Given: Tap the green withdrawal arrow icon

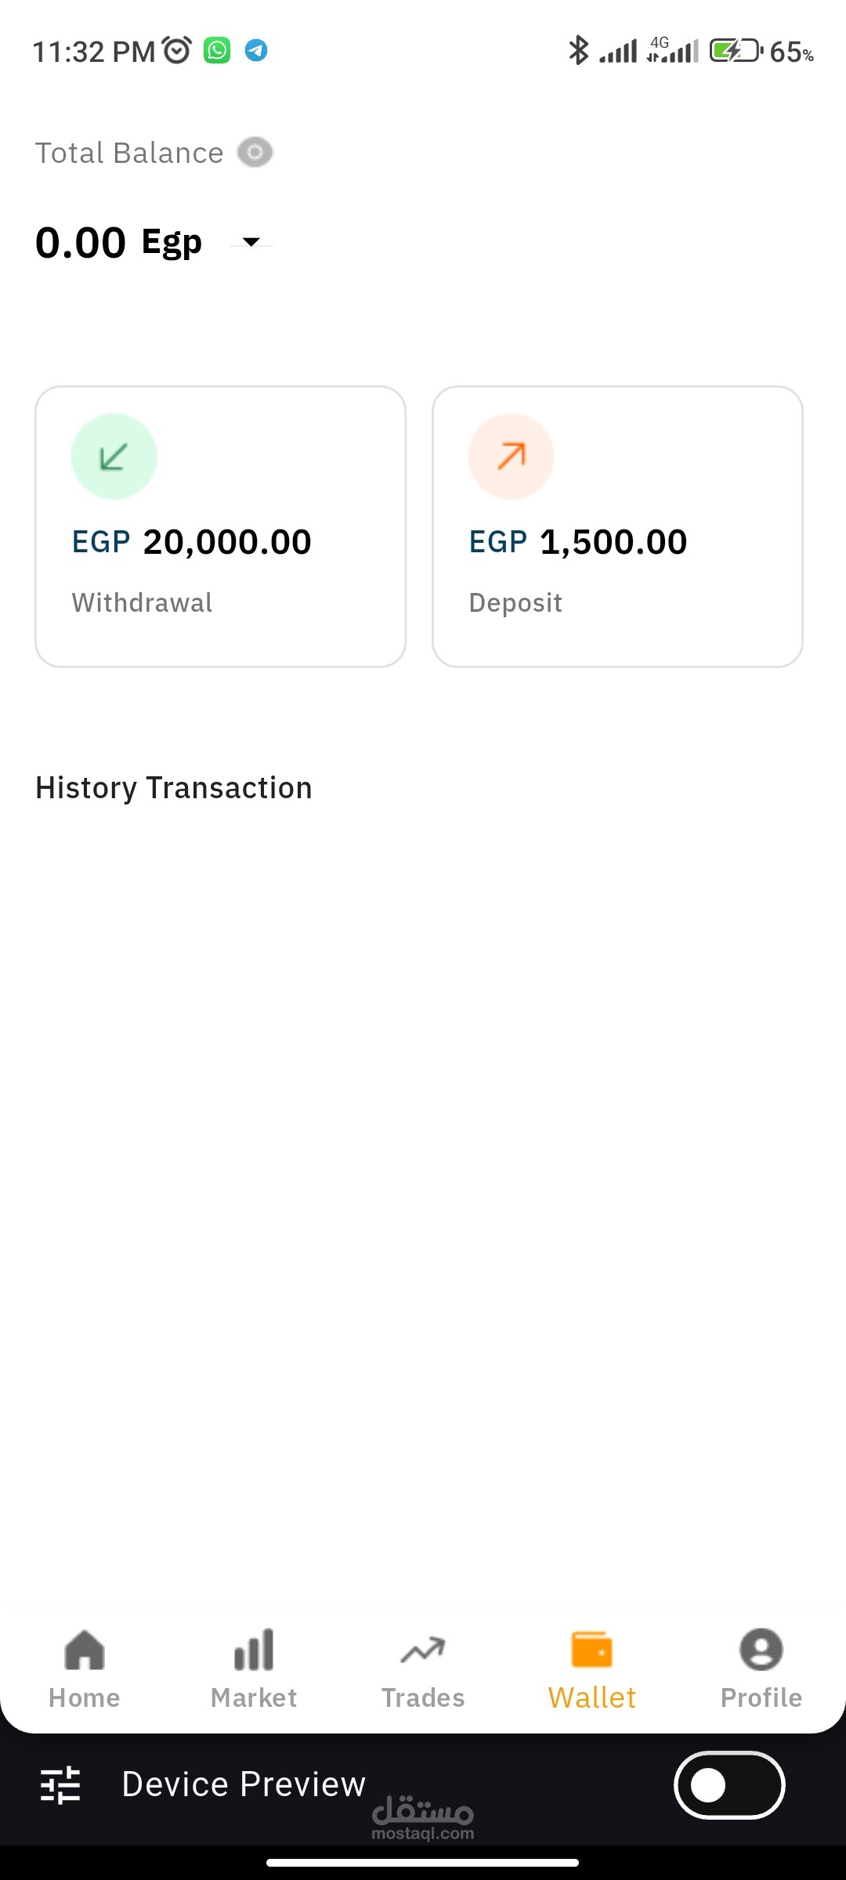Looking at the screenshot, I should [114, 457].
